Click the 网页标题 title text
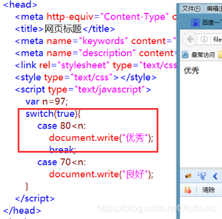222x219 pixels. tap(63, 29)
